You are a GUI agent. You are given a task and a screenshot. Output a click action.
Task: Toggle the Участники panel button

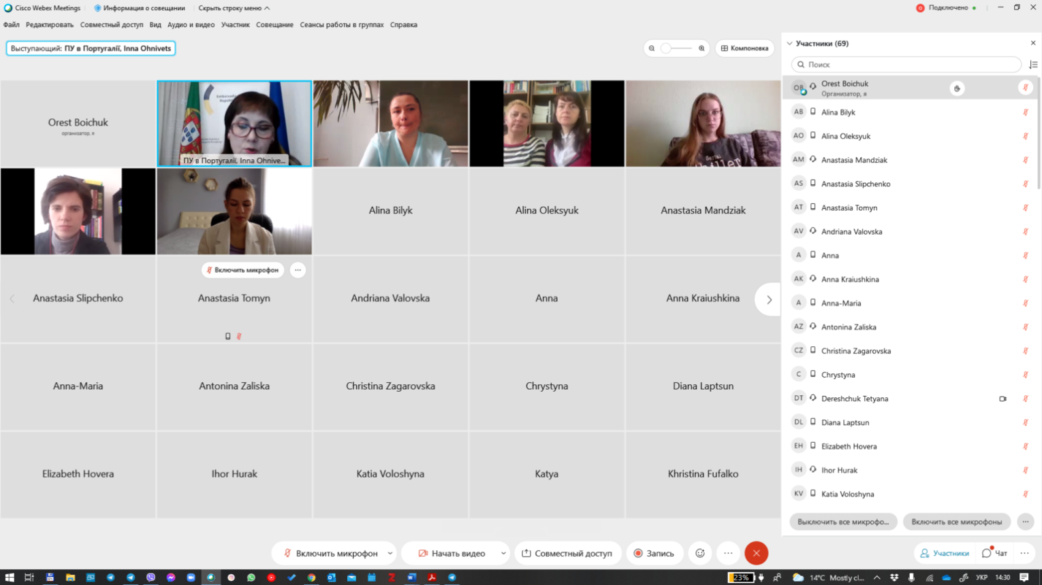(x=945, y=553)
